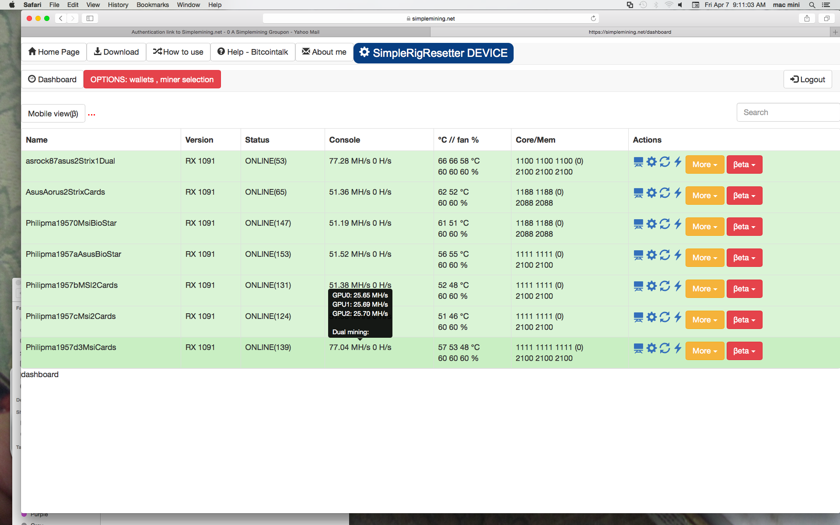Expand Beta dropdown for asrock87asus2Strix1Dual
The image size is (840, 525).
[744, 164]
